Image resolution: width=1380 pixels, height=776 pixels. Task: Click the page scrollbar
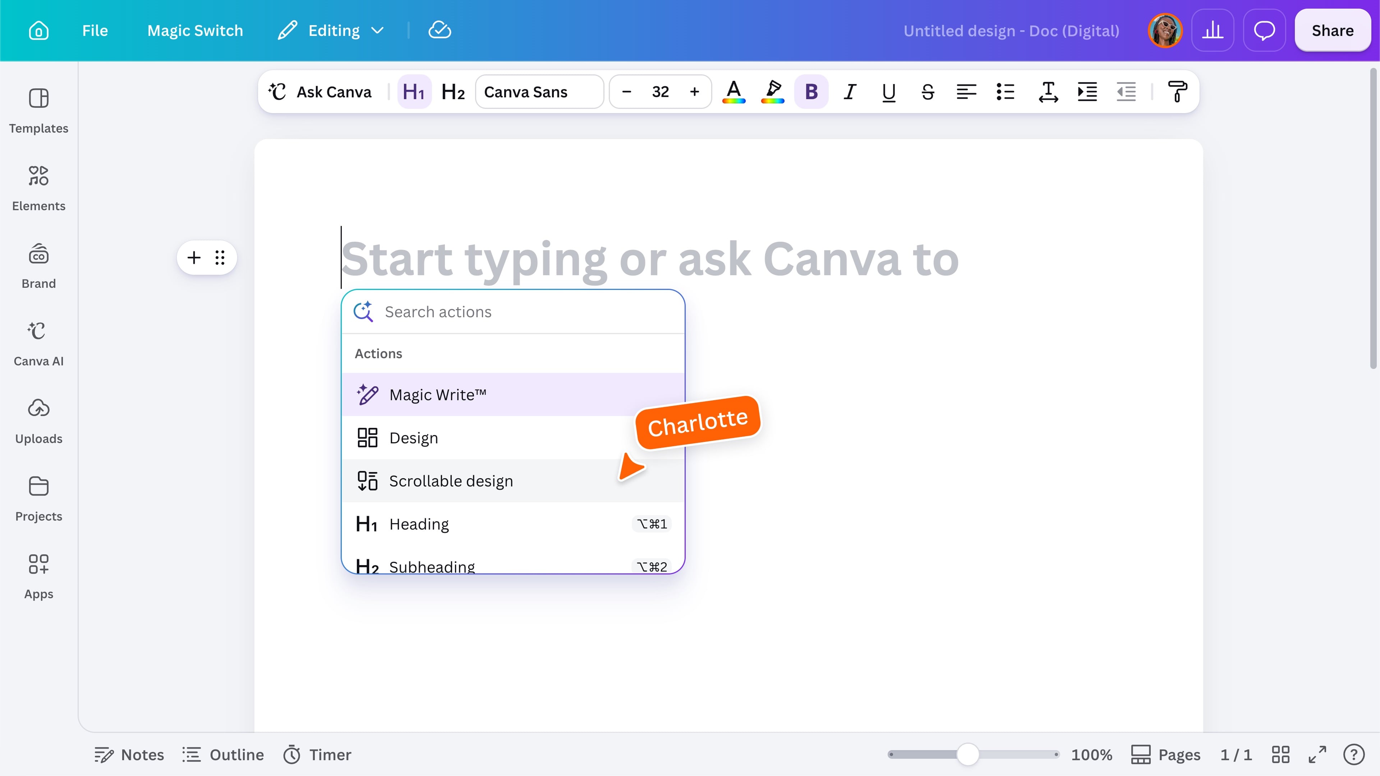[x=1373, y=218]
